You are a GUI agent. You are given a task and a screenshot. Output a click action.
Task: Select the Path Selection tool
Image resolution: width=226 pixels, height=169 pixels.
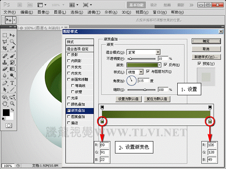point(5,89)
